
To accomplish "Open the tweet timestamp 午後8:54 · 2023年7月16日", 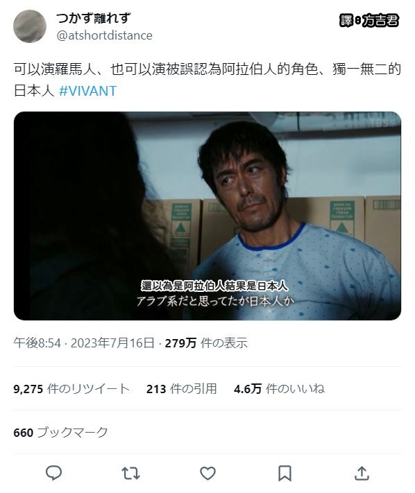I will 84,343.
